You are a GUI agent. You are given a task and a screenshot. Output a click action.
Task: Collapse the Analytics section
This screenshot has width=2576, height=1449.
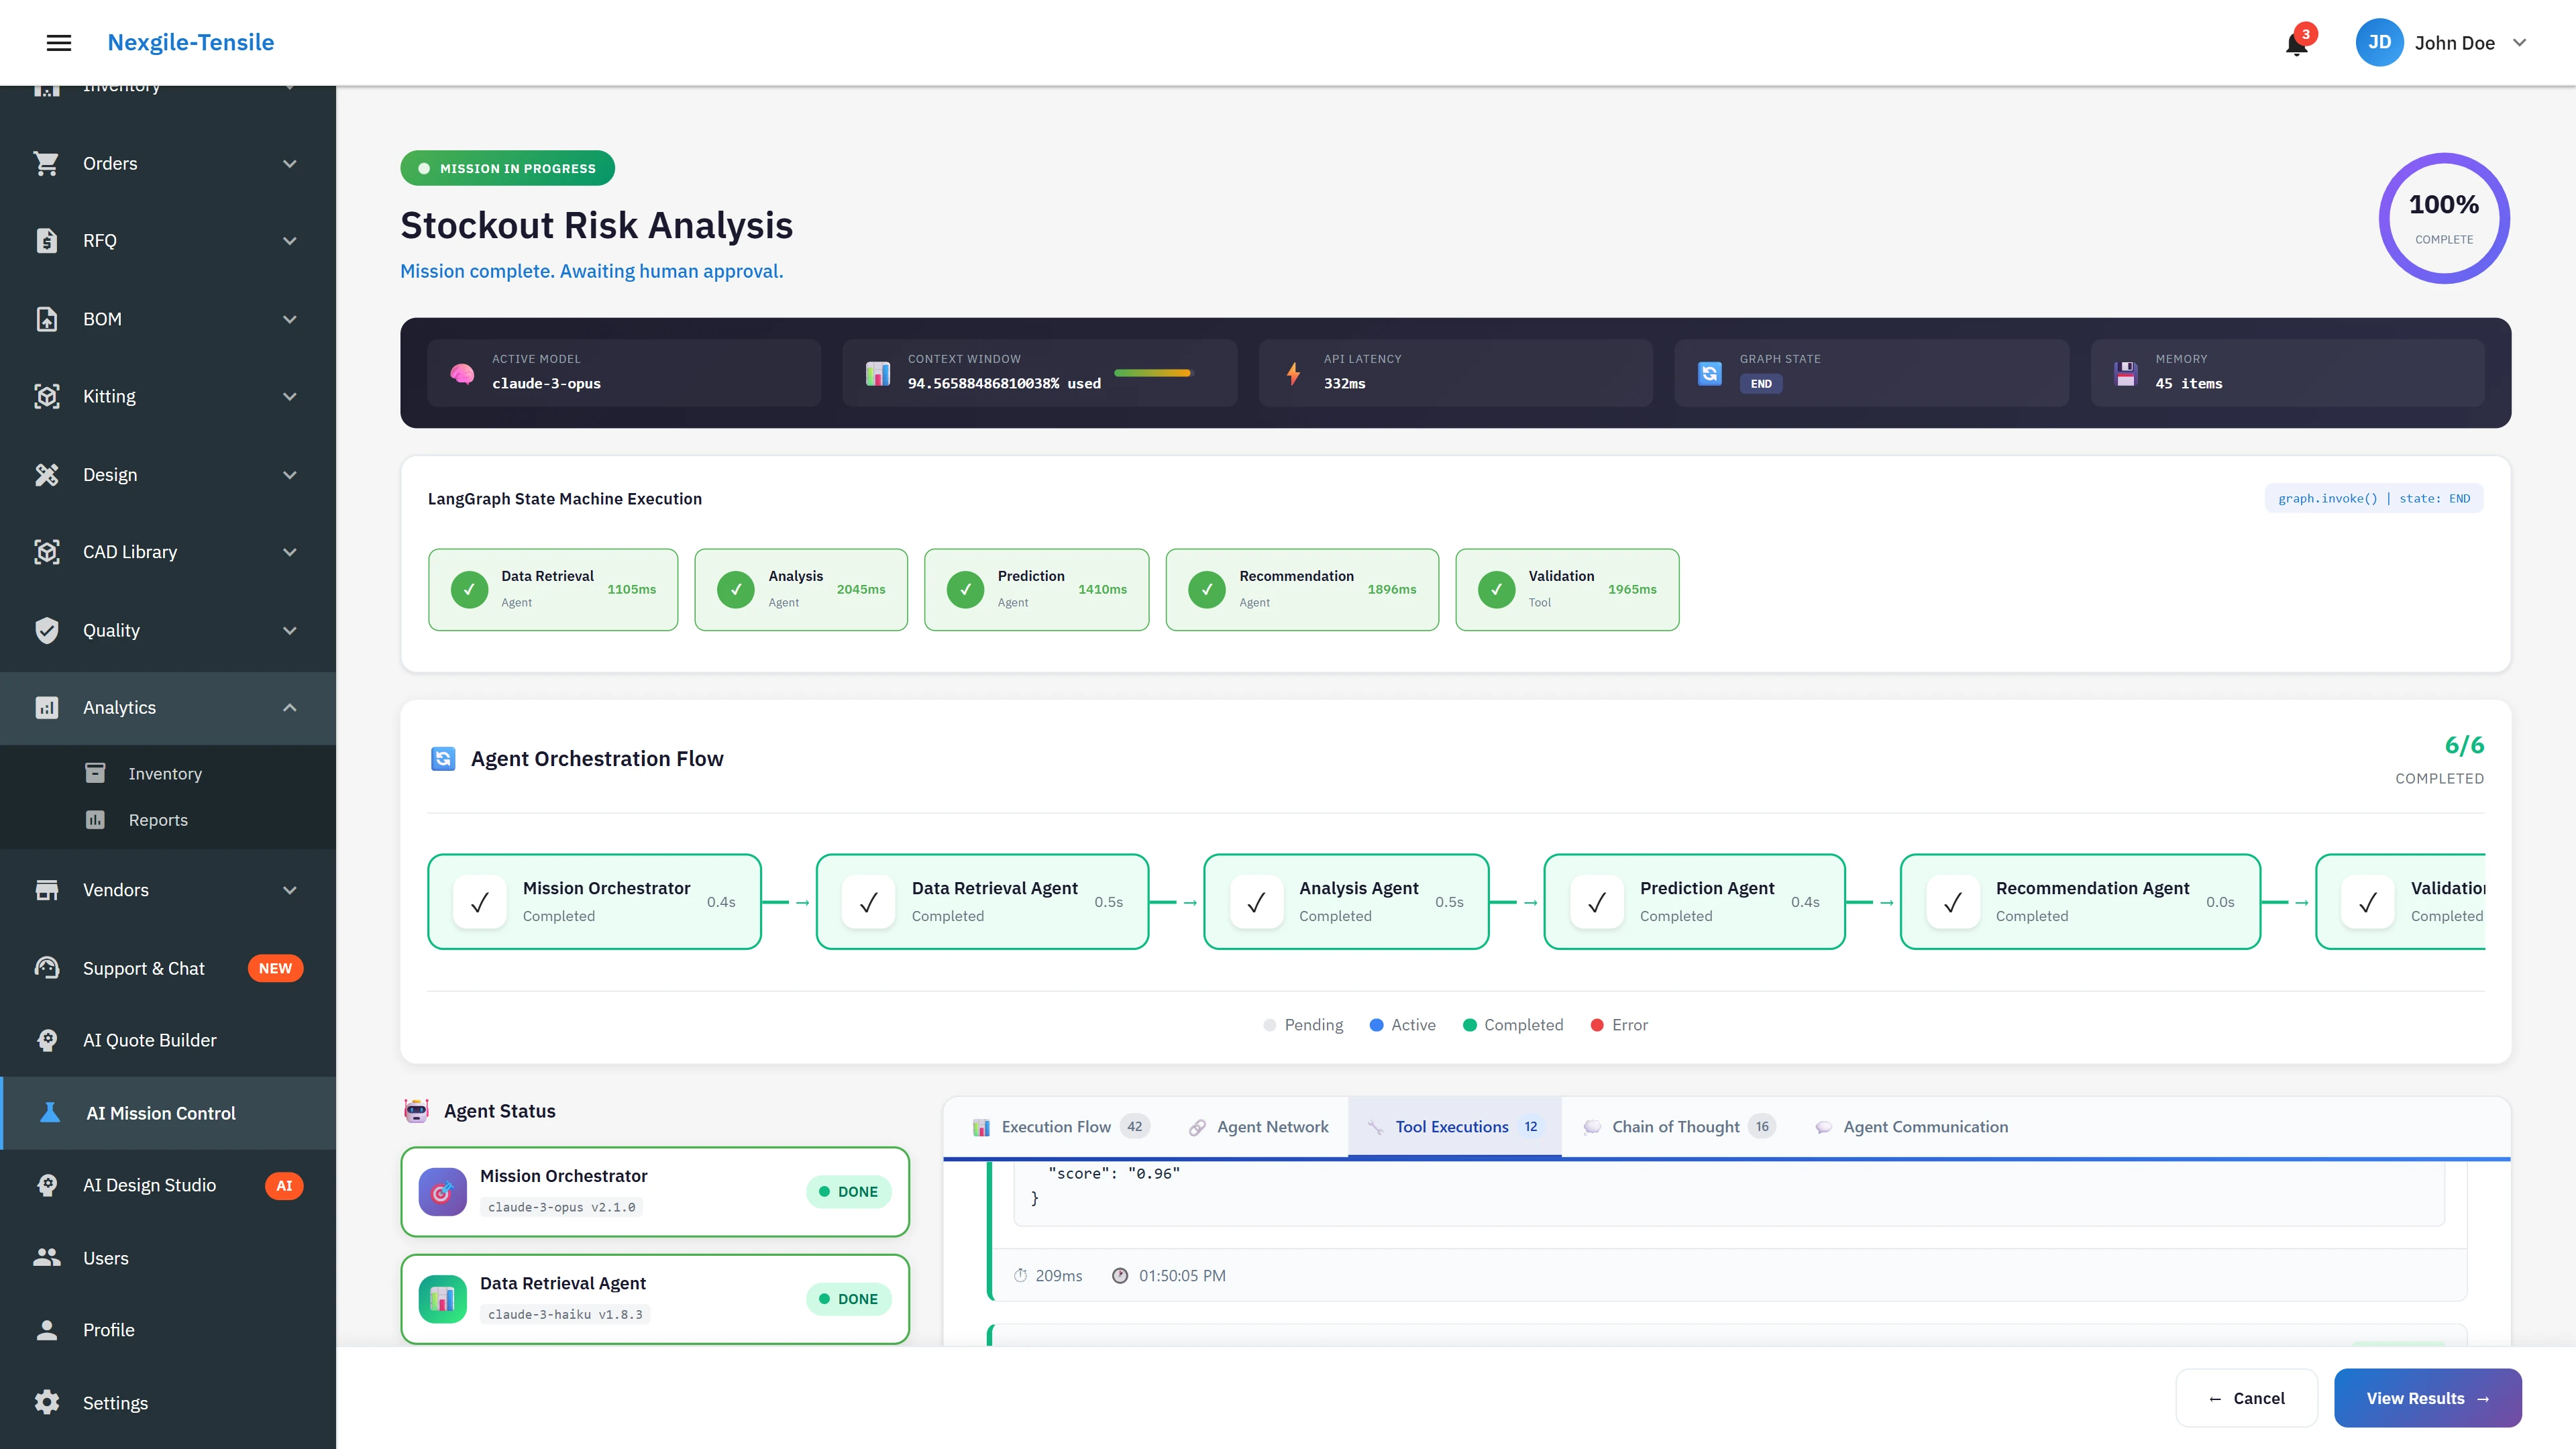tap(289, 707)
